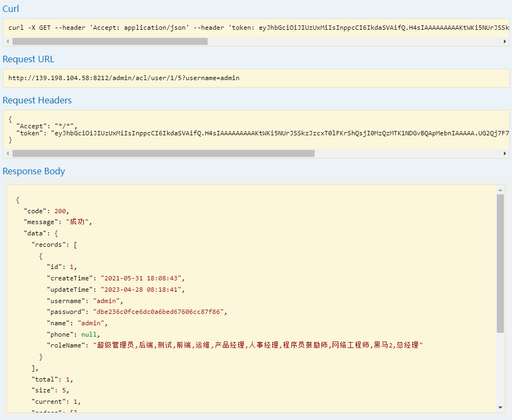
Task: Click the Response Body vertical scrollbar thumb
Action: (500, 264)
